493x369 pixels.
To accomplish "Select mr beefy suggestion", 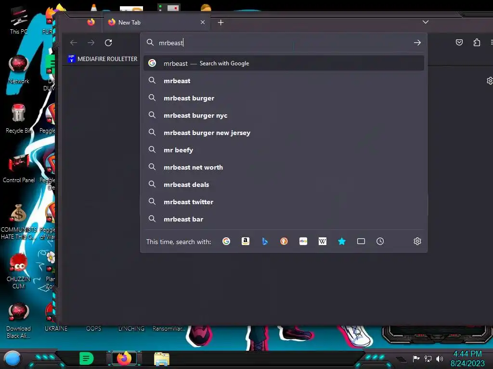I will coord(284,150).
